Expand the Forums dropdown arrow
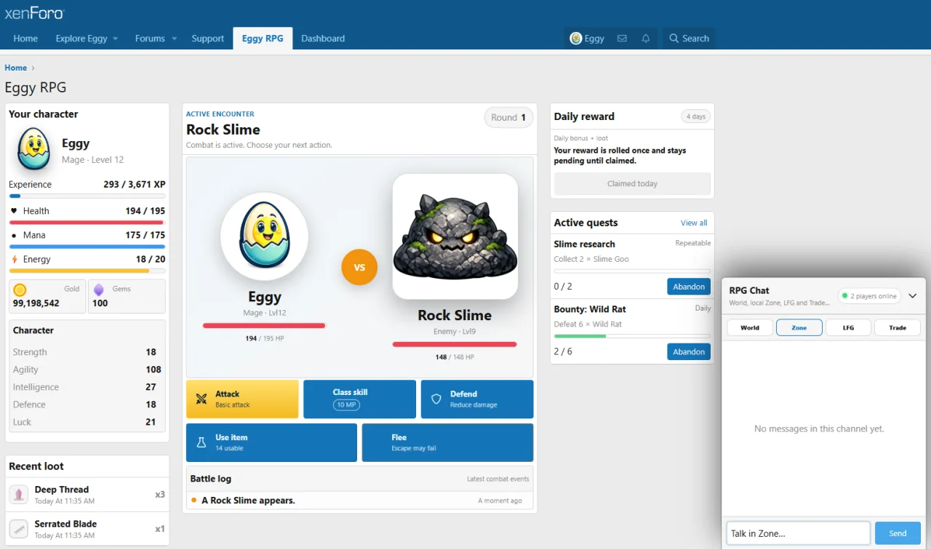This screenshot has height=550, width=931. [x=175, y=39]
